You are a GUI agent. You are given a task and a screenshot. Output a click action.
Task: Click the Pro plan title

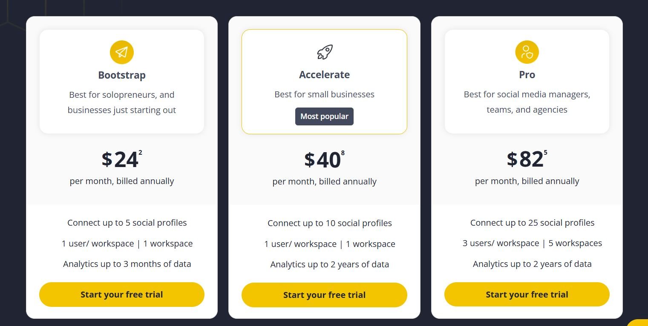point(527,75)
